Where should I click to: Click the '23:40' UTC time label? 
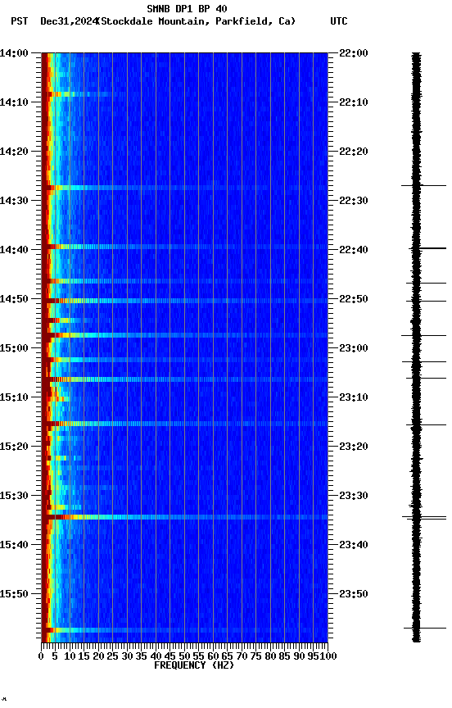(x=354, y=545)
